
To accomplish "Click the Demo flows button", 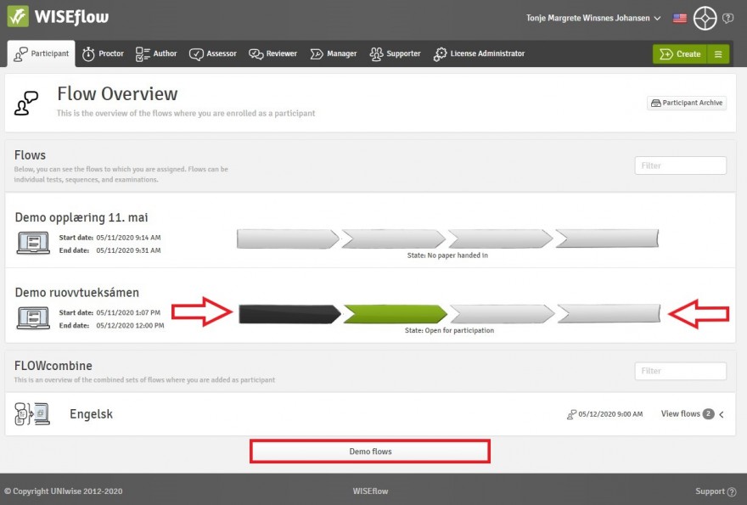I will pos(370,452).
